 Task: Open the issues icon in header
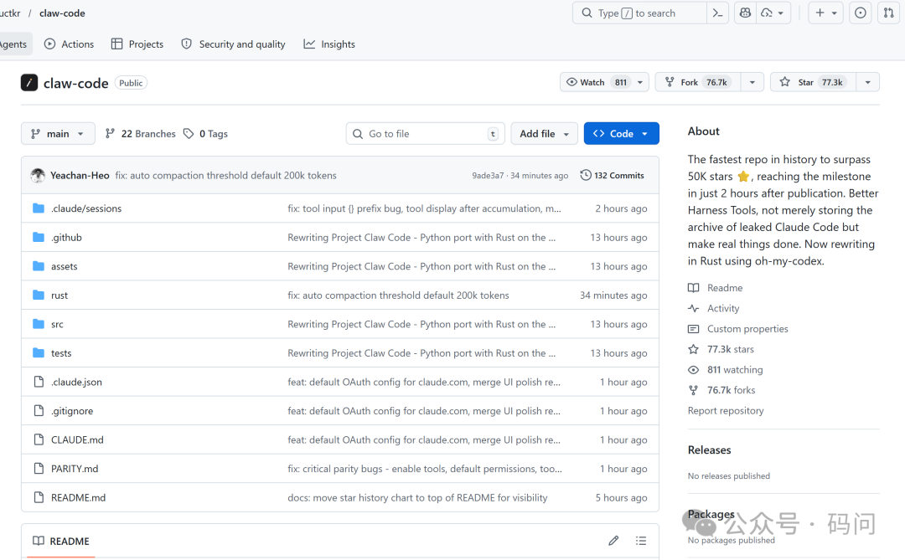(x=860, y=13)
